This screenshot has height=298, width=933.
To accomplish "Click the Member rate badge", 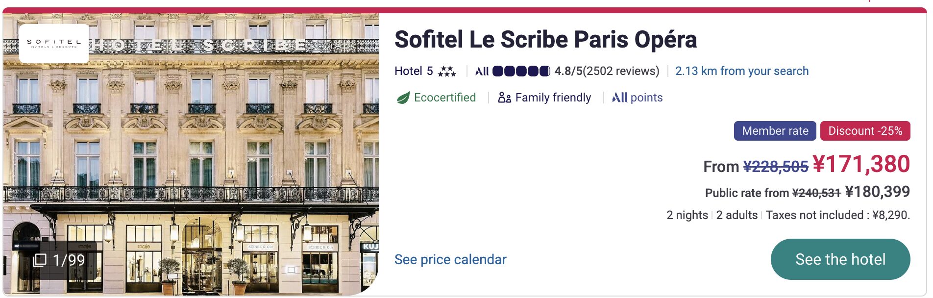I will [x=775, y=131].
